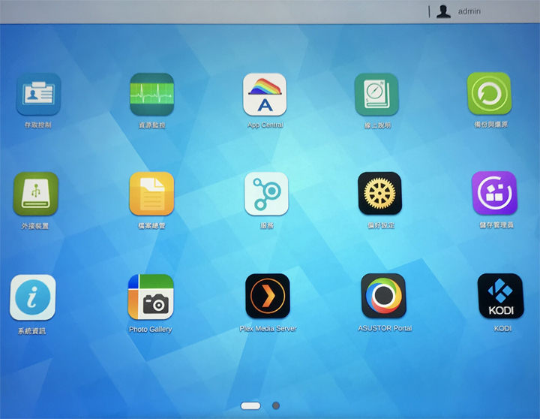Click the App Central label text

[265, 125]
